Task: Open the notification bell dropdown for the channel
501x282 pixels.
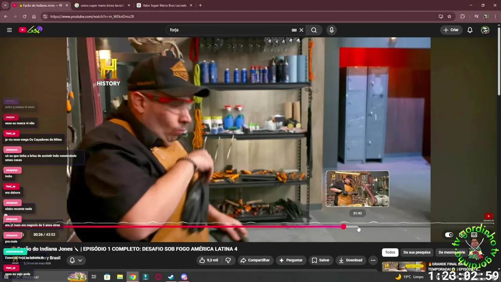Action: (x=76, y=260)
